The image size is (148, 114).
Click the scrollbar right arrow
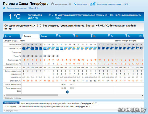[143, 95]
